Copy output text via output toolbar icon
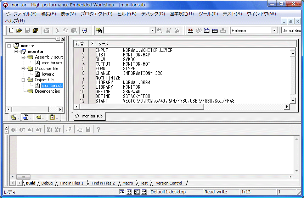 click(x=79, y=130)
